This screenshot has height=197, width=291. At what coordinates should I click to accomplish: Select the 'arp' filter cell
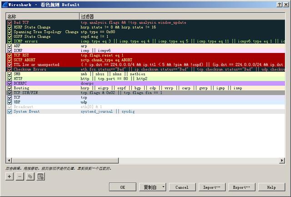84,46
